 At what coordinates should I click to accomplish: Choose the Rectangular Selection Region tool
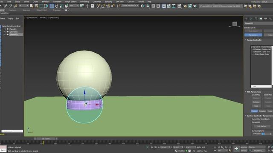point(41,6)
